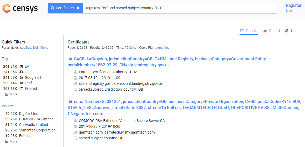The image size is (305, 147).
Task: Click the issuer hierarchy icon beside Entrust L1M
Action: 76,72
